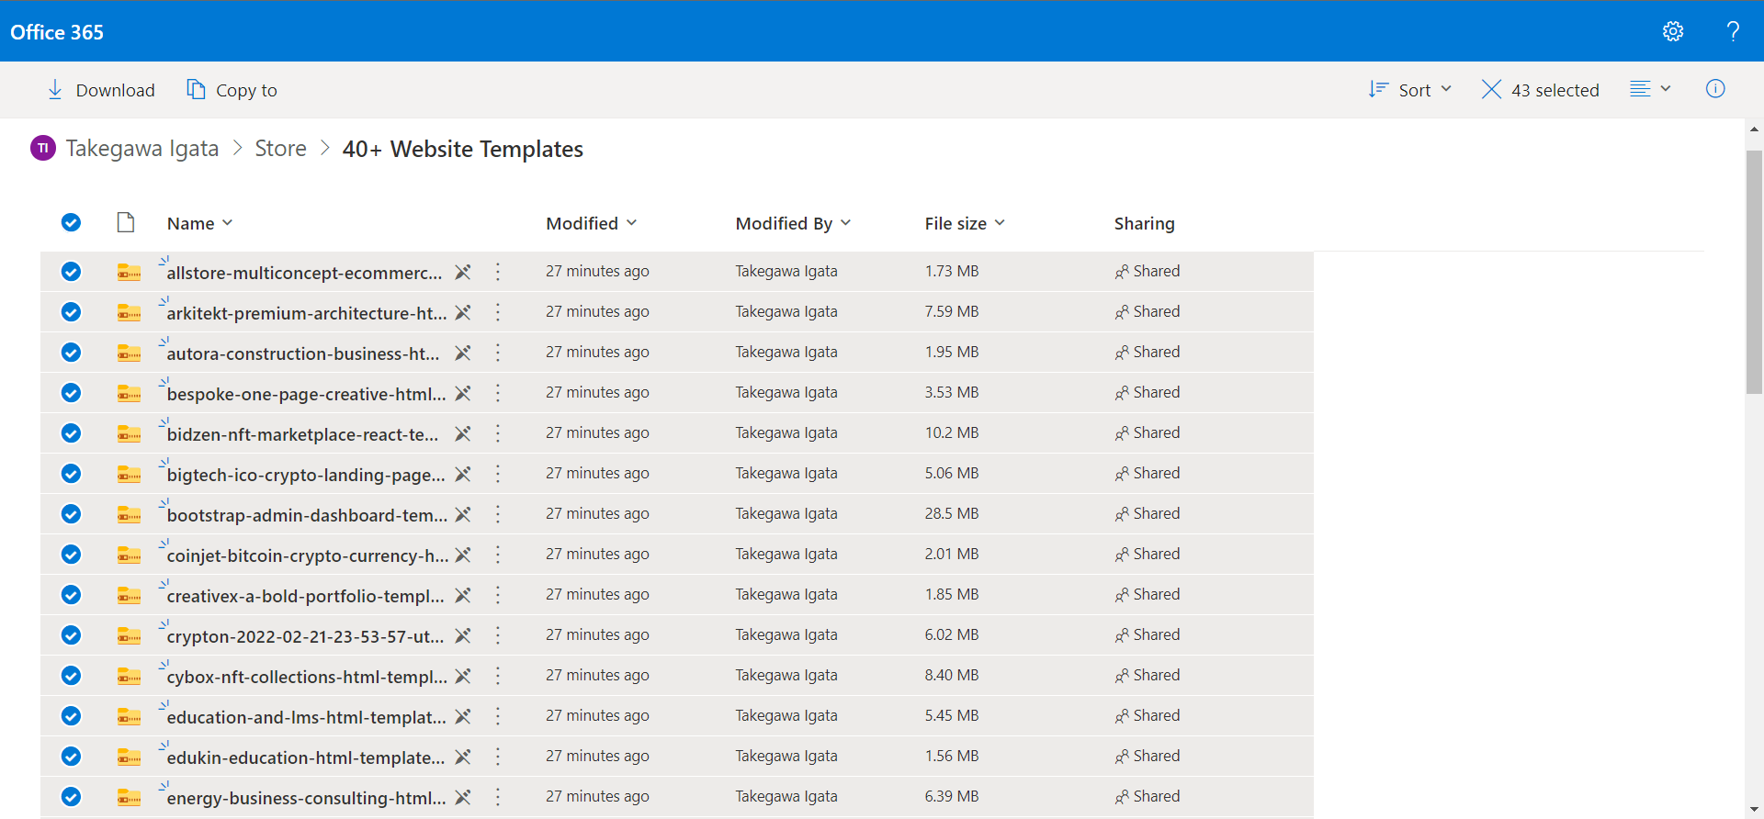Open the more actions menu for allstore row
1764x819 pixels.
pos(498,272)
